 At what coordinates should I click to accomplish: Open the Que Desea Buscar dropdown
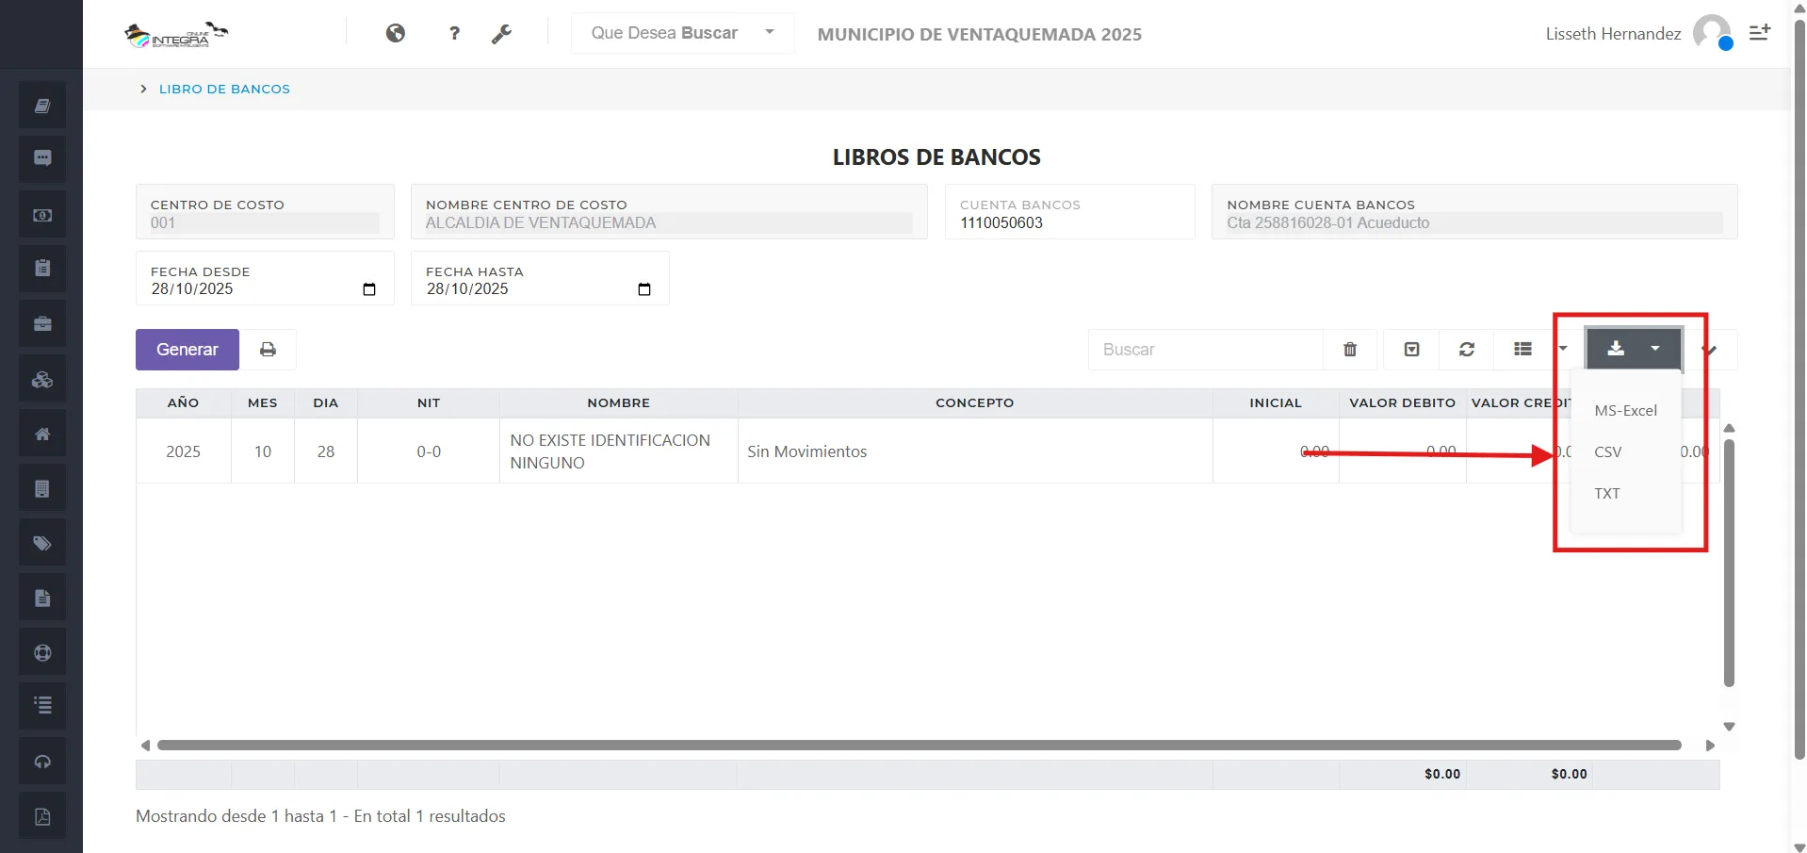(x=682, y=33)
